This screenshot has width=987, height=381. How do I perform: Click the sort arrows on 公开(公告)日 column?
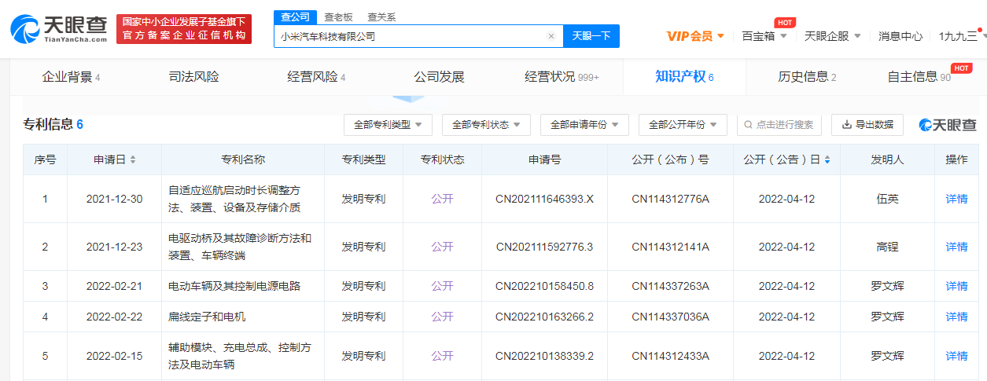coord(827,159)
